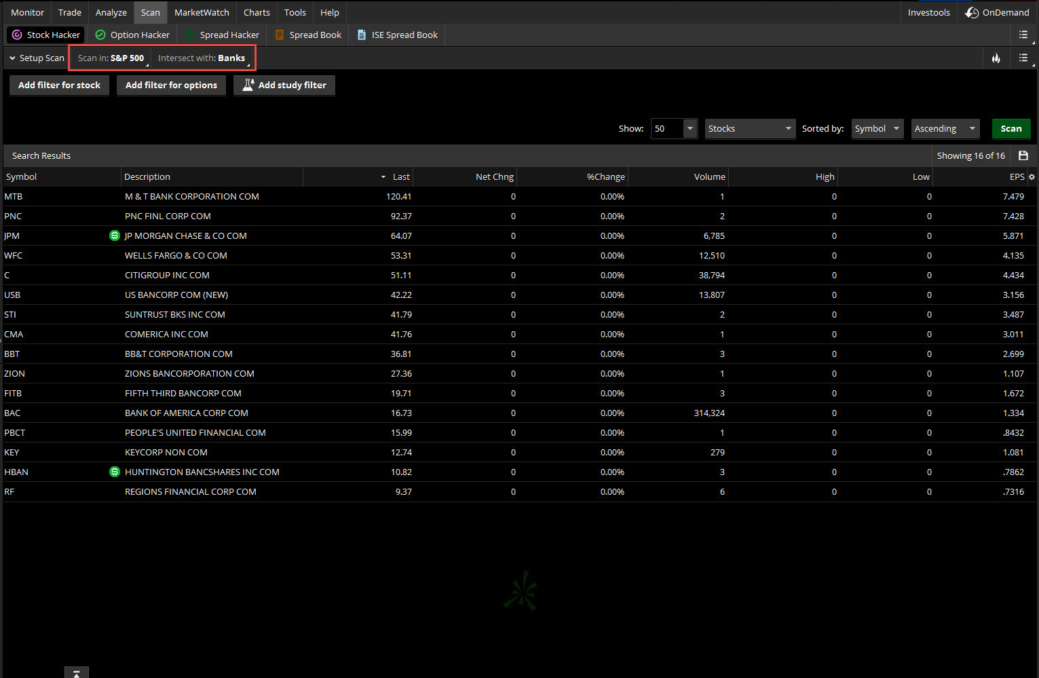
Task: Open the Help tab
Action: tap(330, 12)
